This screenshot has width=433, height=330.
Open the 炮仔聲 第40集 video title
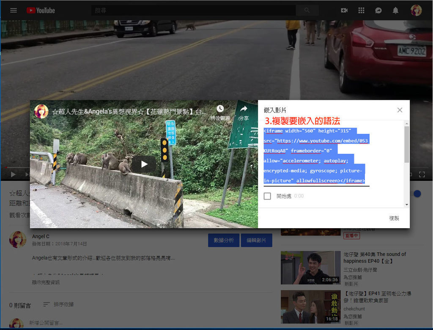(375, 257)
